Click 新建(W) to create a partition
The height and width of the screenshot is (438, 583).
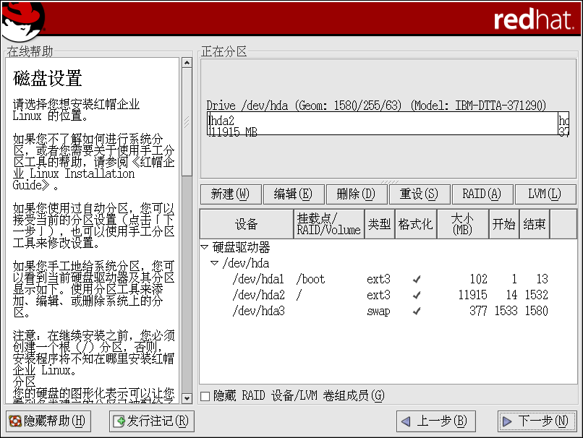231,194
